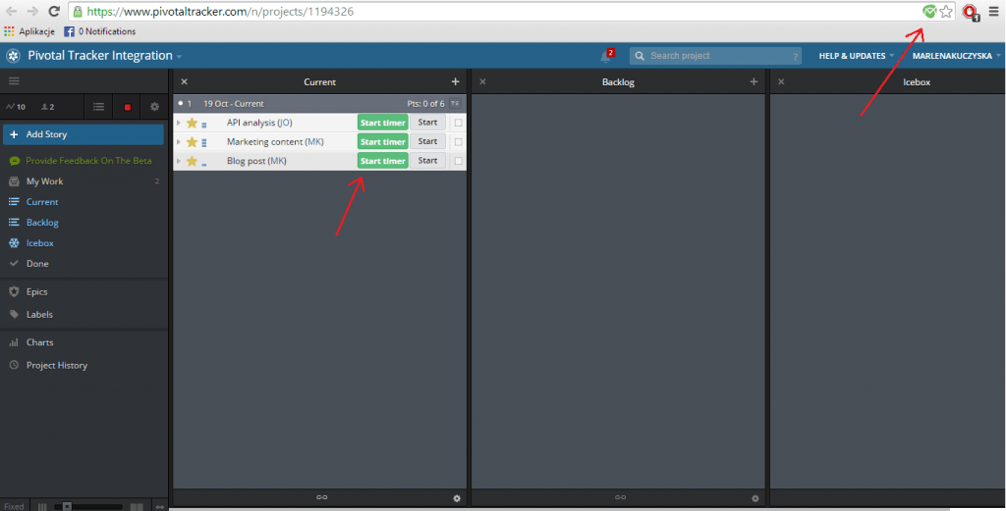Viewport: 1006px width, 511px height.
Task: Click the star icon on API analysis
Action: coord(192,123)
